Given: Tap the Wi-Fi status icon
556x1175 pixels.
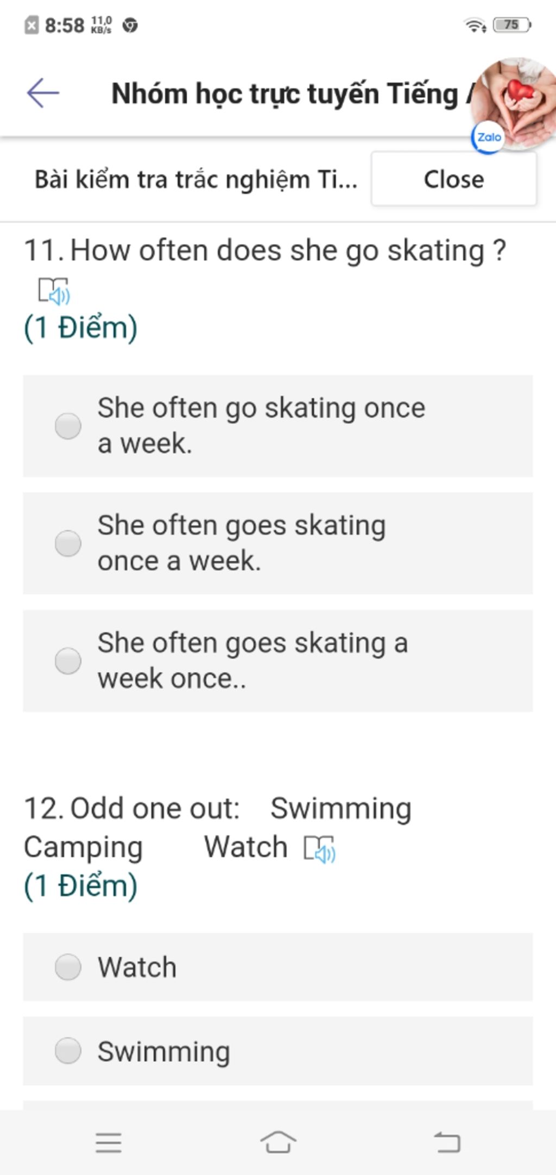Looking at the screenshot, I should pyautogui.click(x=475, y=25).
